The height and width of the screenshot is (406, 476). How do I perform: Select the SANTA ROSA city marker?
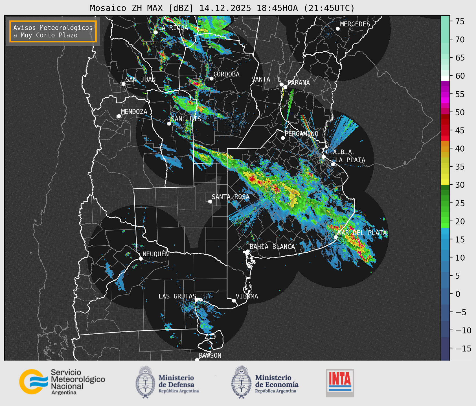210,201
